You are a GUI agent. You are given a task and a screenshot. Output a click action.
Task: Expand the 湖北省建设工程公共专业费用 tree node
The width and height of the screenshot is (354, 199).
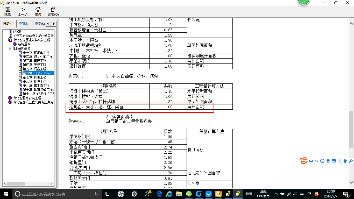click(5, 102)
